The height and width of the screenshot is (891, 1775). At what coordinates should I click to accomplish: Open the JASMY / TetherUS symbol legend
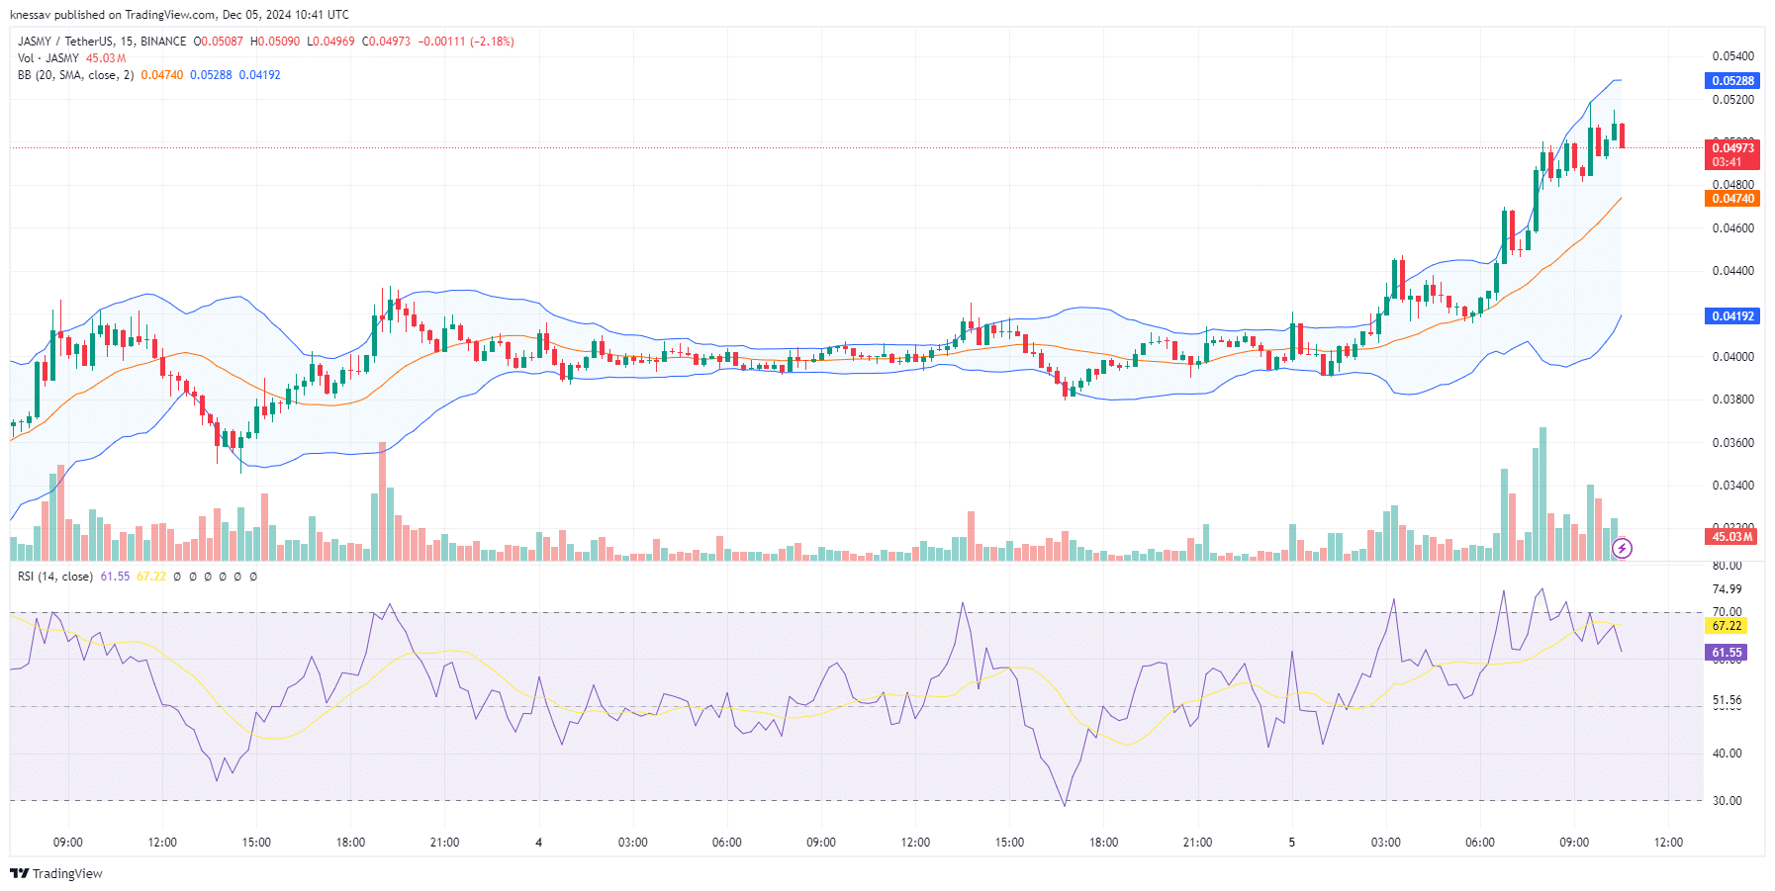[102, 42]
